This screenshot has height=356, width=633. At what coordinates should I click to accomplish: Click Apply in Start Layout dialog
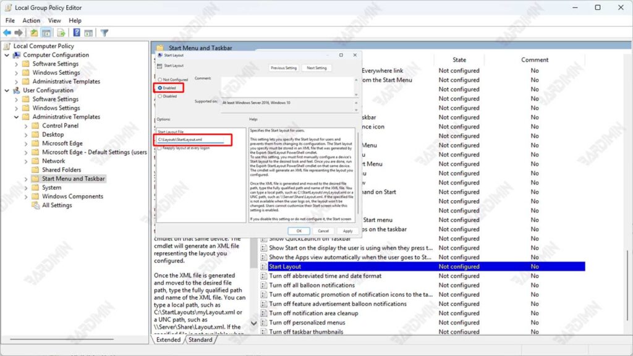(x=347, y=231)
